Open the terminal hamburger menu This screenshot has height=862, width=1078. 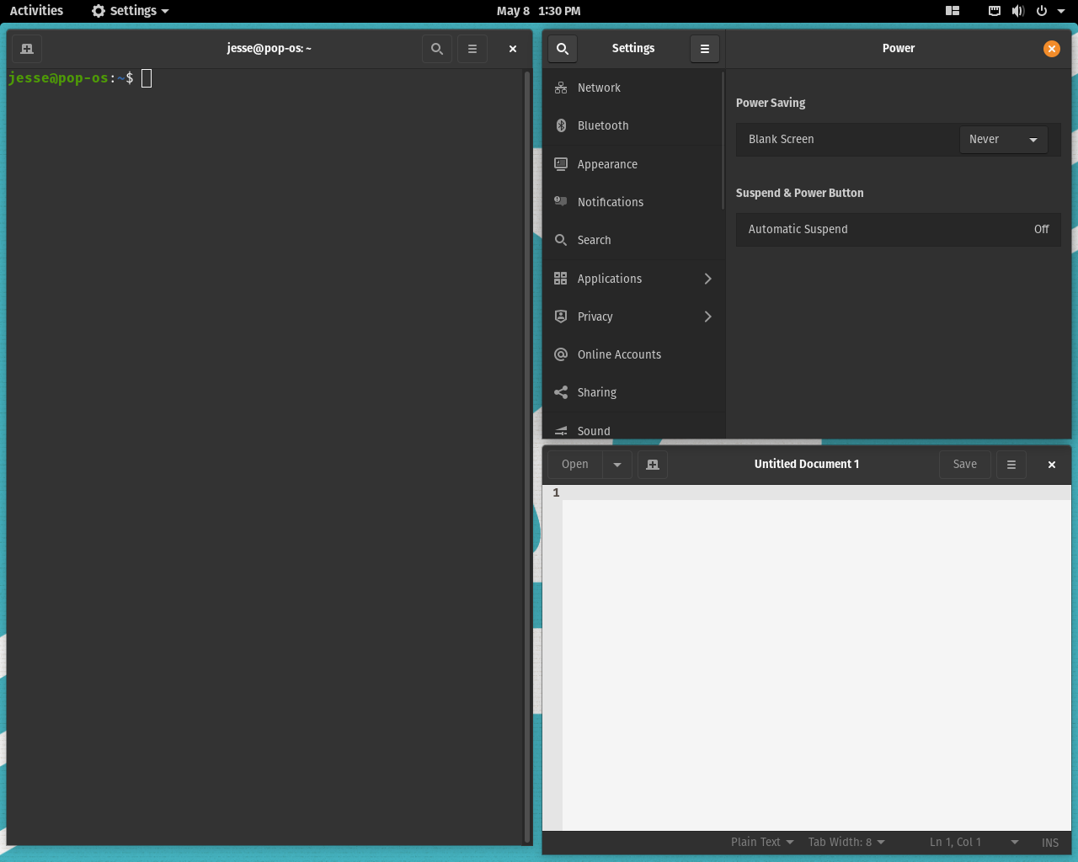pos(472,49)
